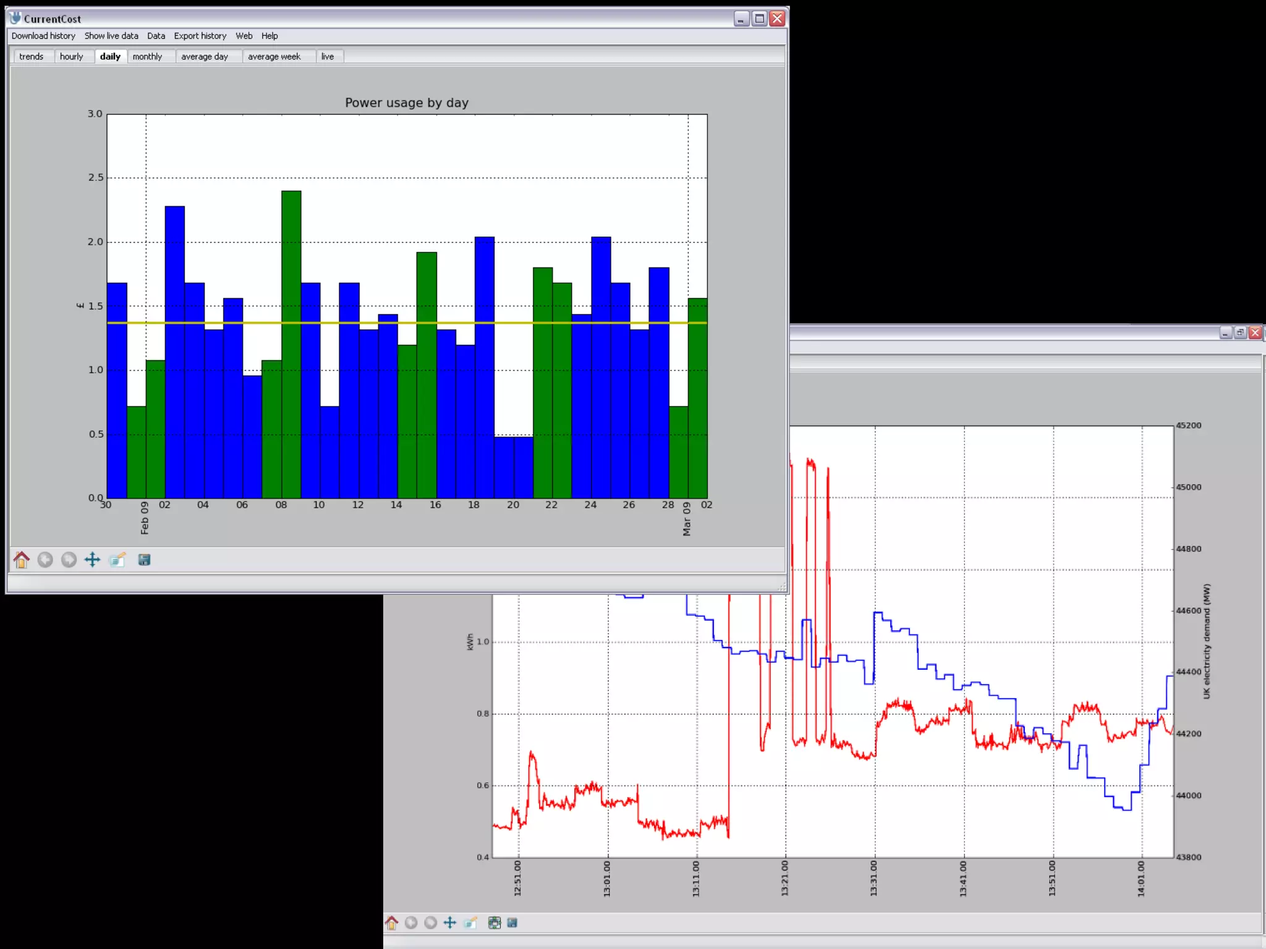The width and height of the screenshot is (1266, 949).
Task: Select the Zoom-to-rectangle tool in CurrentCost toolbar
Action: point(117,560)
